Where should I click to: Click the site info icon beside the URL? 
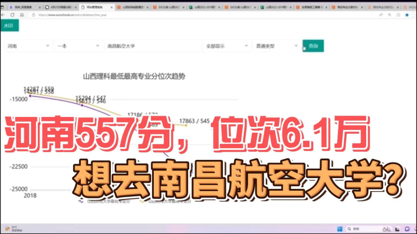click(33, 15)
